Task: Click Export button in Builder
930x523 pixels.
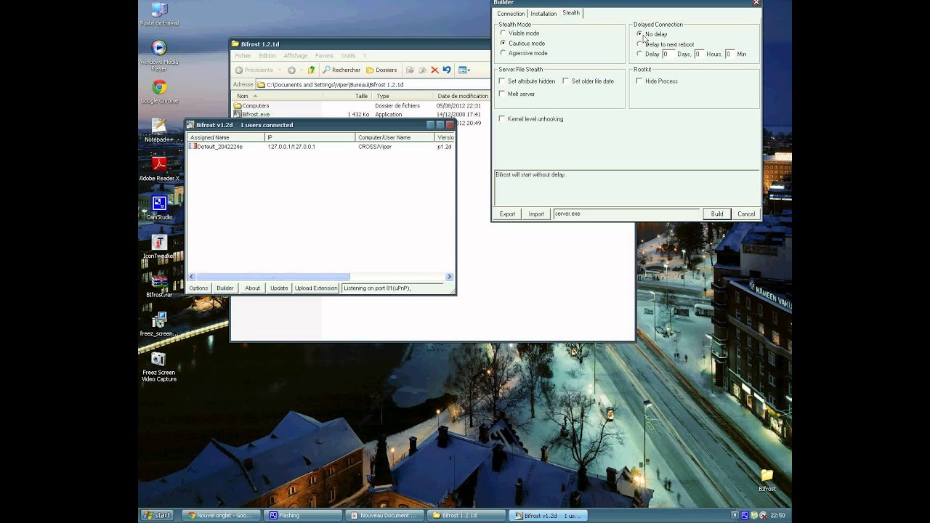Action: coord(507,214)
